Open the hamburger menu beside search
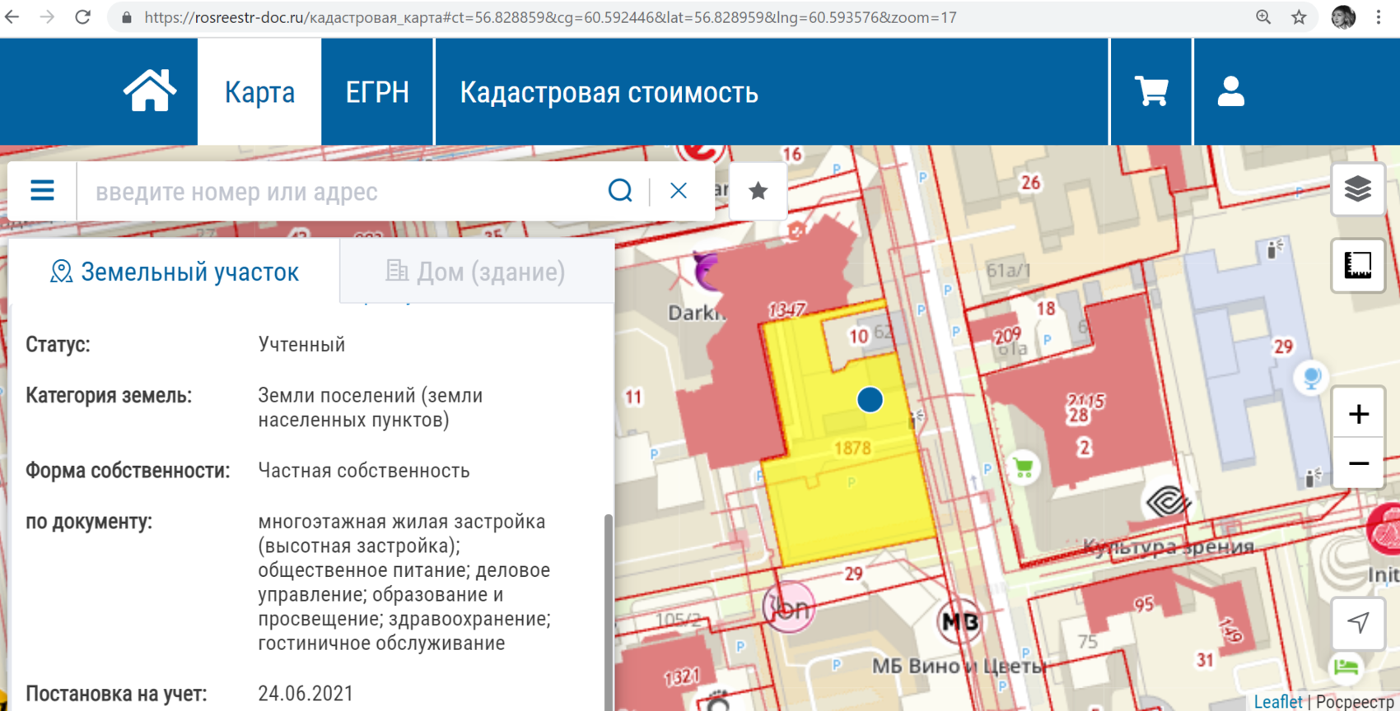The image size is (1400, 711). click(x=42, y=191)
